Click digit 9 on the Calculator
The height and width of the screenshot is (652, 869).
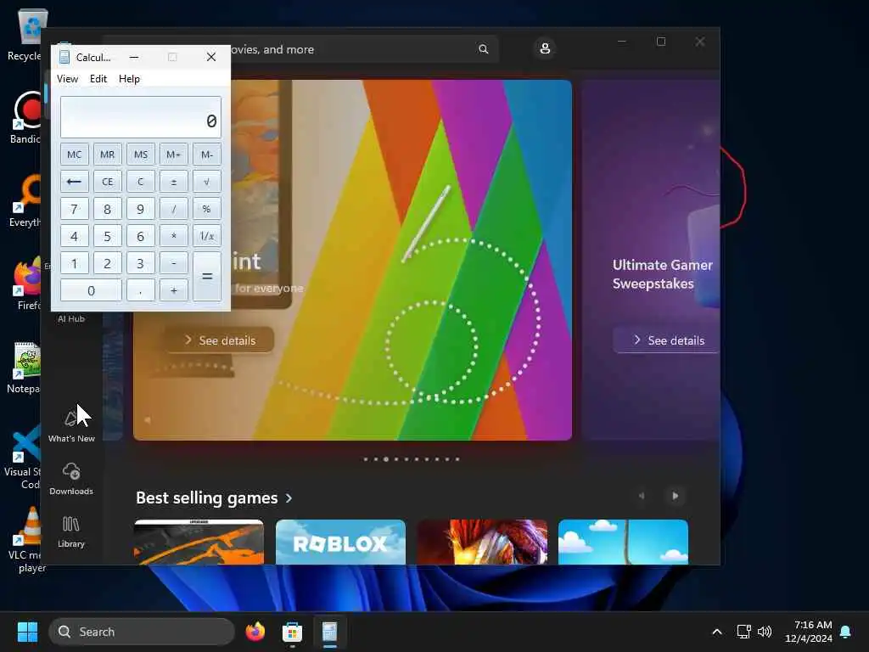click(x=141, y=209)
